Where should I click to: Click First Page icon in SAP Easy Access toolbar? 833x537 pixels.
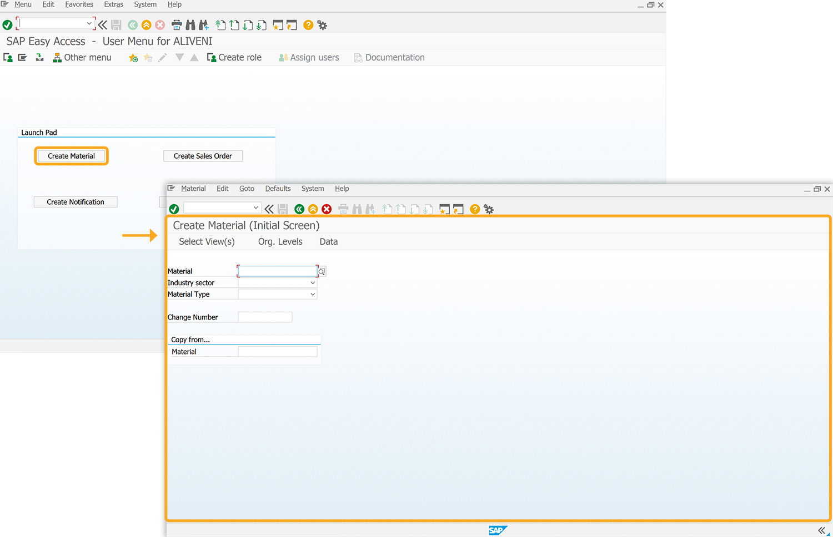click(220, 25)
